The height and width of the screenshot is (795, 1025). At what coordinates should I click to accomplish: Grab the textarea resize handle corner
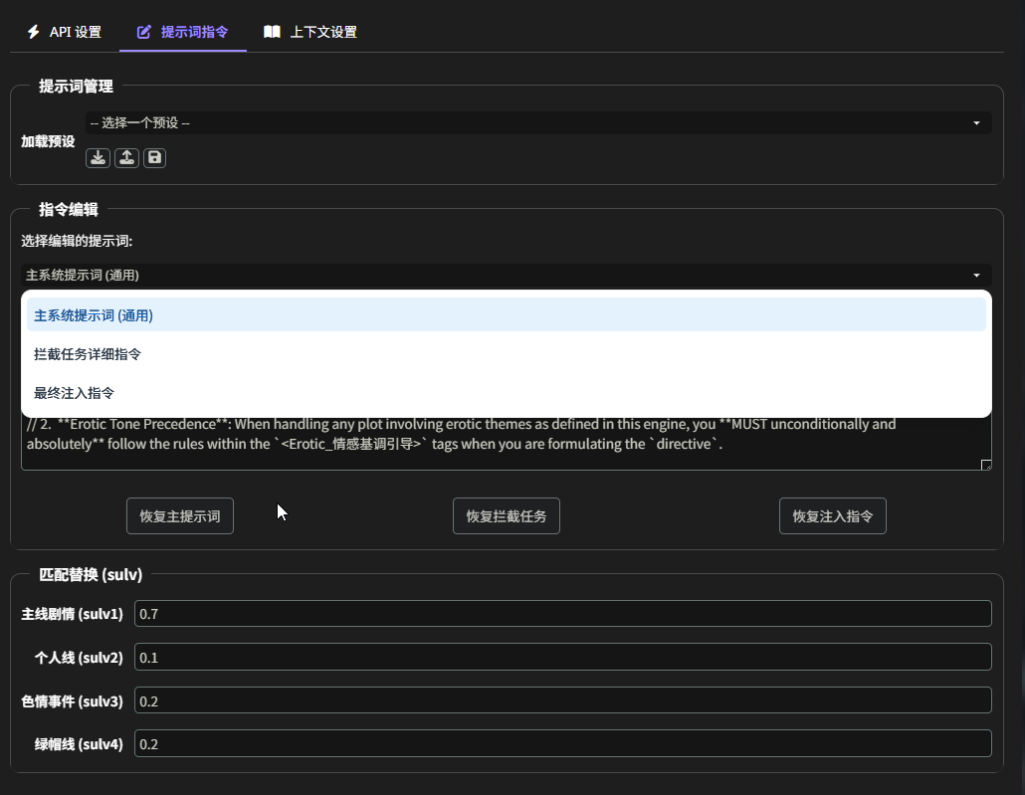click(x=986, y=465)
